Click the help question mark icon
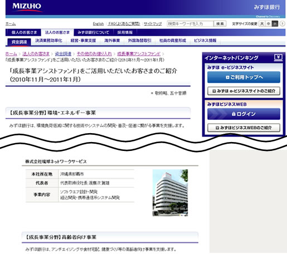The width and height of the screenshot is (287, 254). click(x=282, y=24)
